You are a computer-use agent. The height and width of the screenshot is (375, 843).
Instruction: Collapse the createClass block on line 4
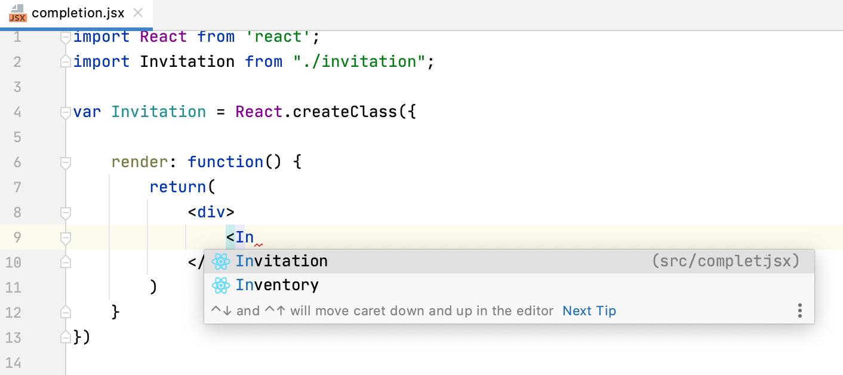tap(65, 112)
